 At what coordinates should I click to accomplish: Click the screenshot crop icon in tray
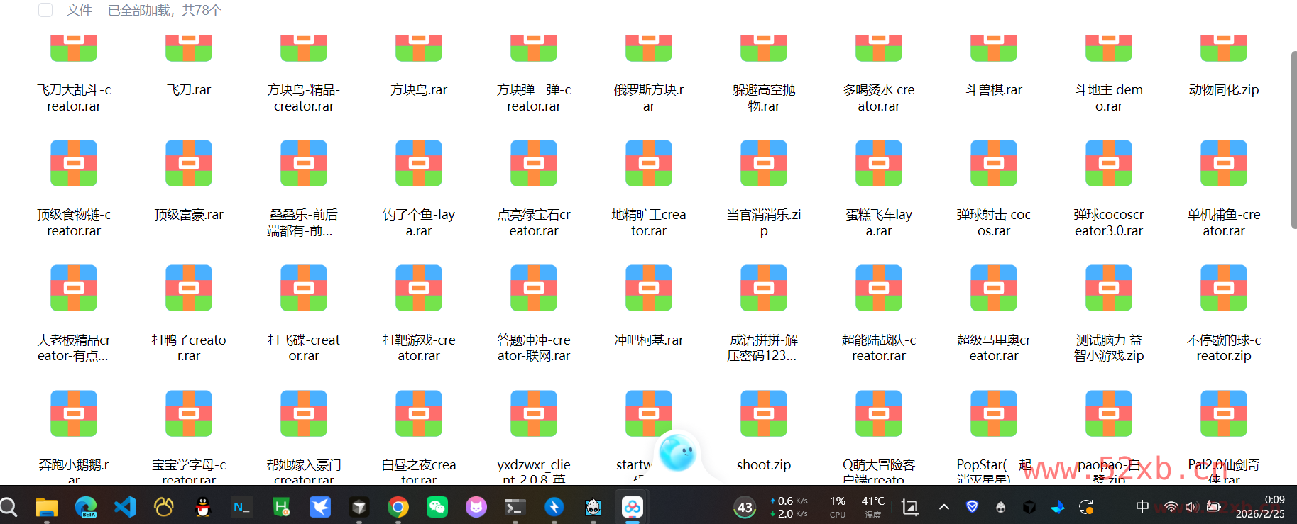(x=909, y=507)
